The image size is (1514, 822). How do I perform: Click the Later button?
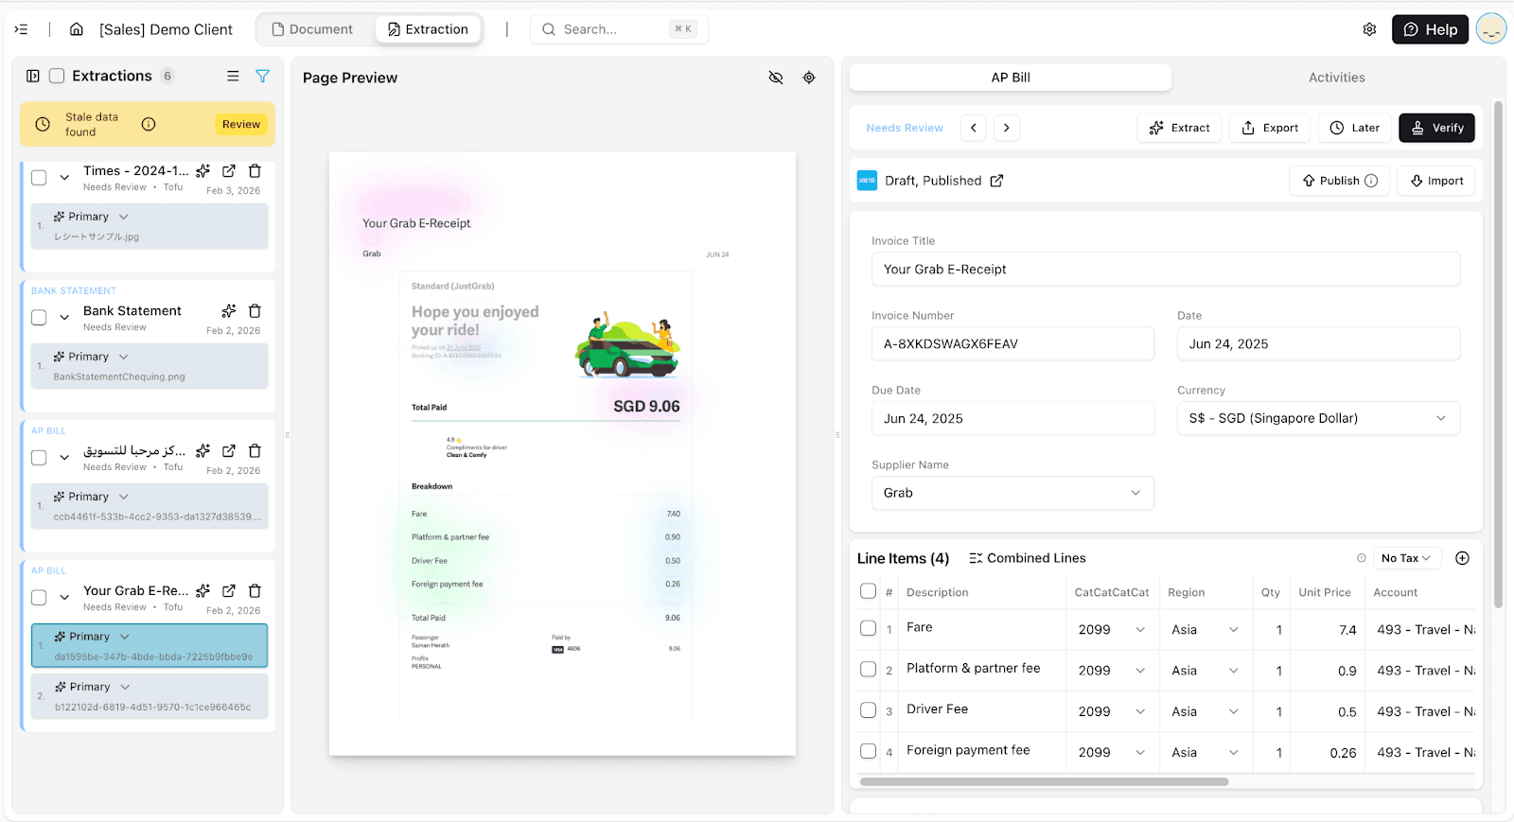pyautogui.click(x=1354, y=128)
